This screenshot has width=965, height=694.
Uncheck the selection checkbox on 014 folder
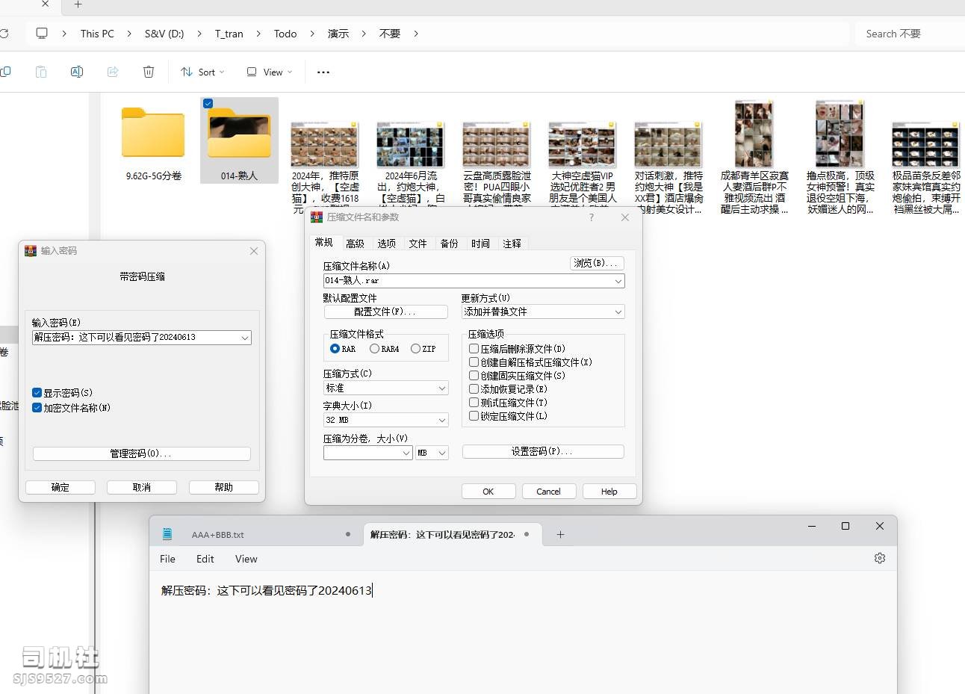208,104
